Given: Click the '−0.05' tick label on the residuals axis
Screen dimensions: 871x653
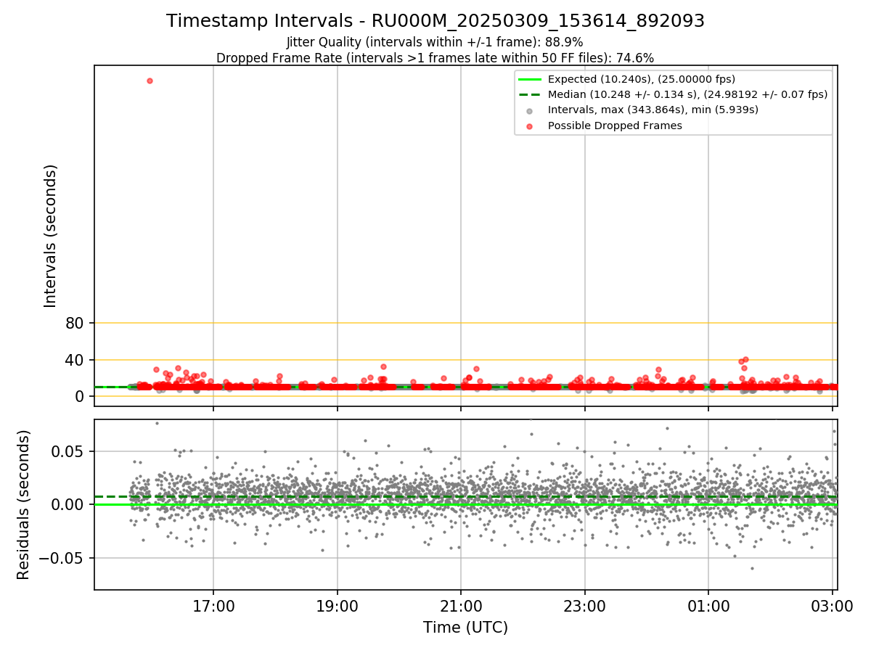Looking at the screenshot, I should [x=62, y=559].
